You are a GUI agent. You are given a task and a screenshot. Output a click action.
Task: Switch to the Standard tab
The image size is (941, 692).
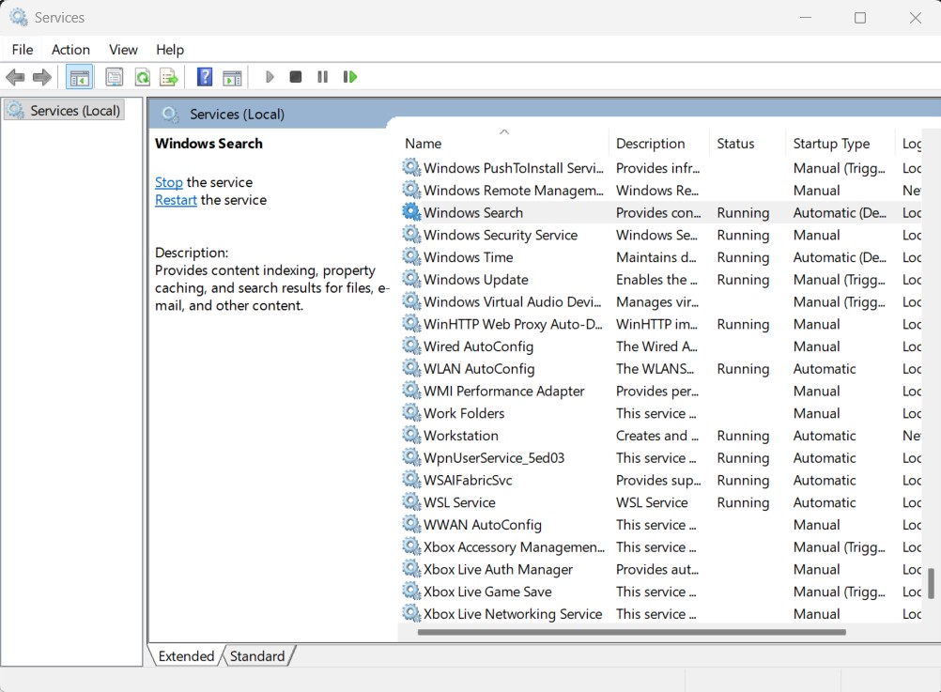(x=257, y=656)
